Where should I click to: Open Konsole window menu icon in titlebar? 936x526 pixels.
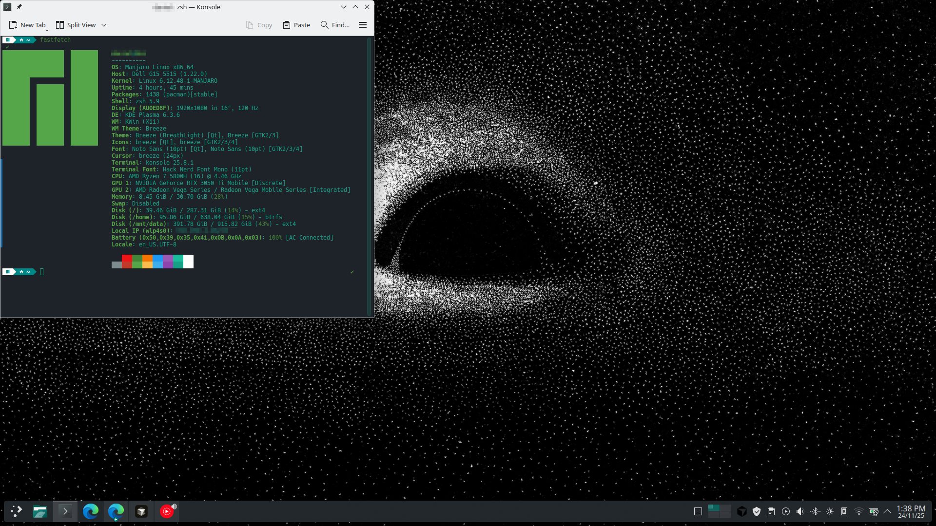tap(7, 7)
